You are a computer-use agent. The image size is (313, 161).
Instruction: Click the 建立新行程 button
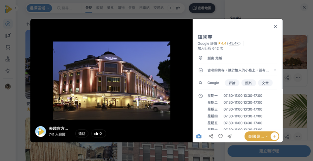tap(269, 151)
